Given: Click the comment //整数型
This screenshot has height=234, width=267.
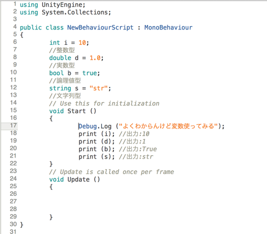Looking at the screenshot, I should point(62,50).
